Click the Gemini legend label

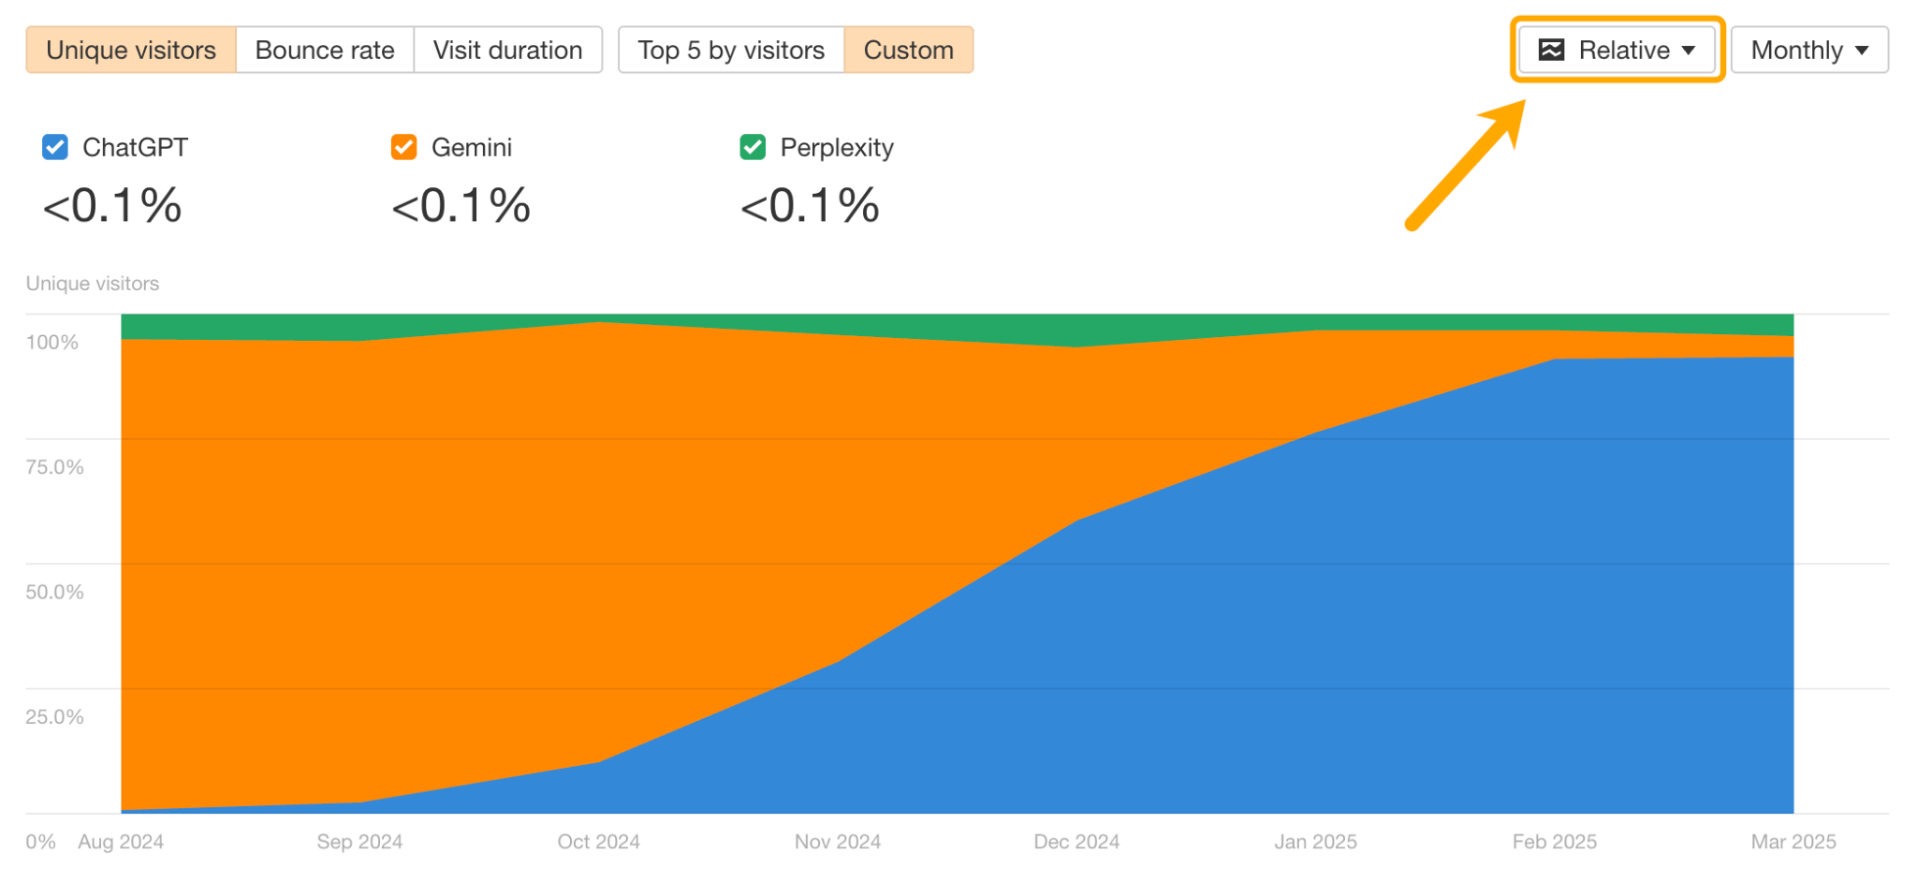coord(471,147)
